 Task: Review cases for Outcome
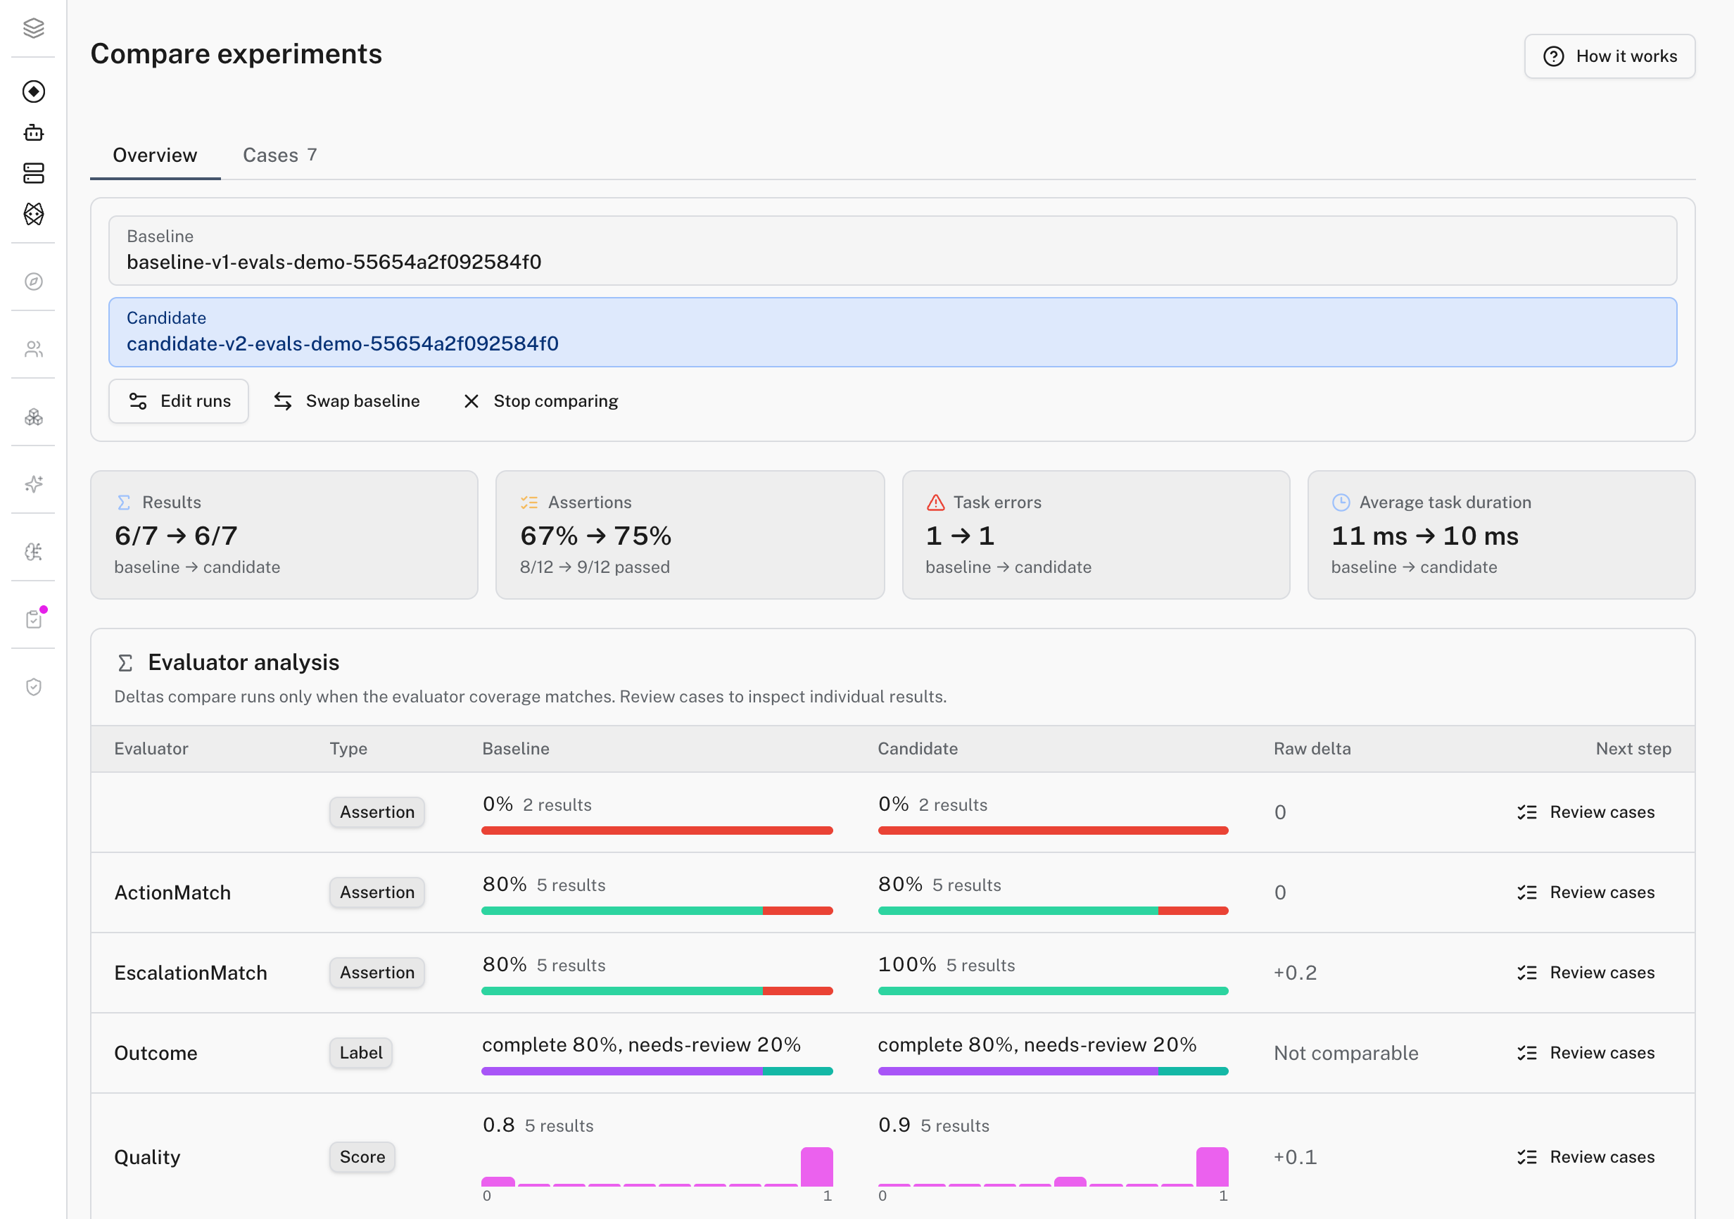click(x=1586, y=1053)
